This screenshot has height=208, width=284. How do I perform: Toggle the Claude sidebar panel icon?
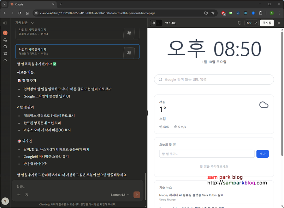point(5,23)
